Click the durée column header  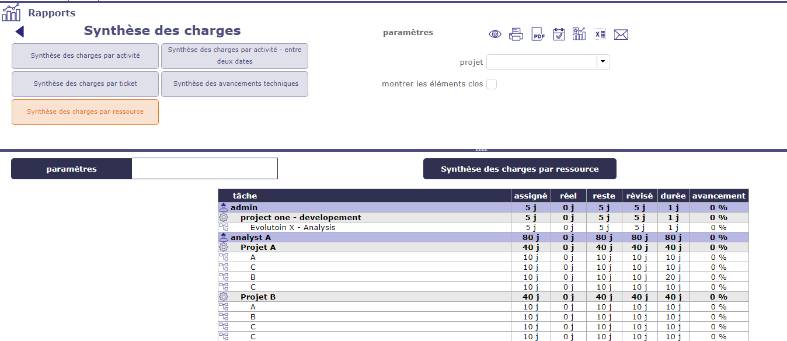(x=673, y=196)
